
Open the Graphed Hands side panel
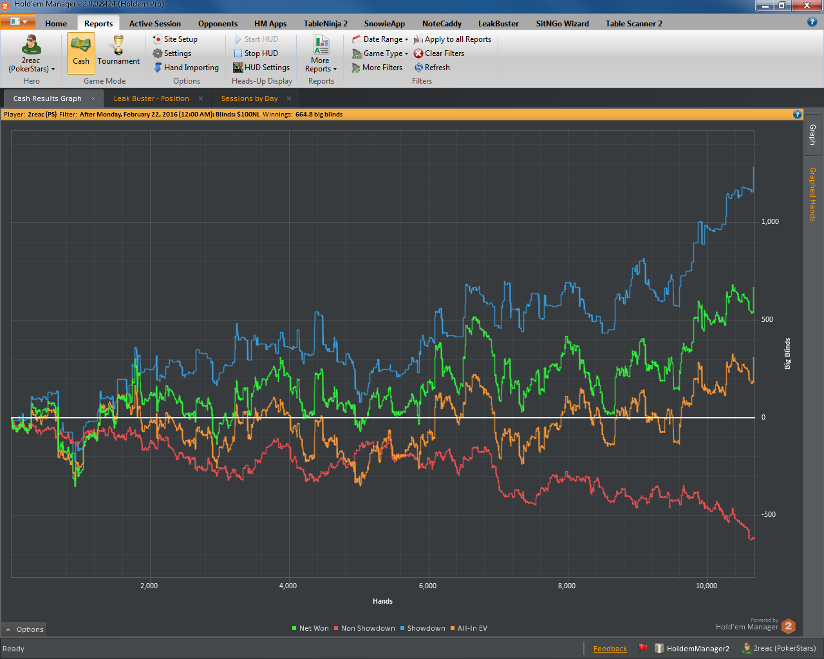click(812, 194)
